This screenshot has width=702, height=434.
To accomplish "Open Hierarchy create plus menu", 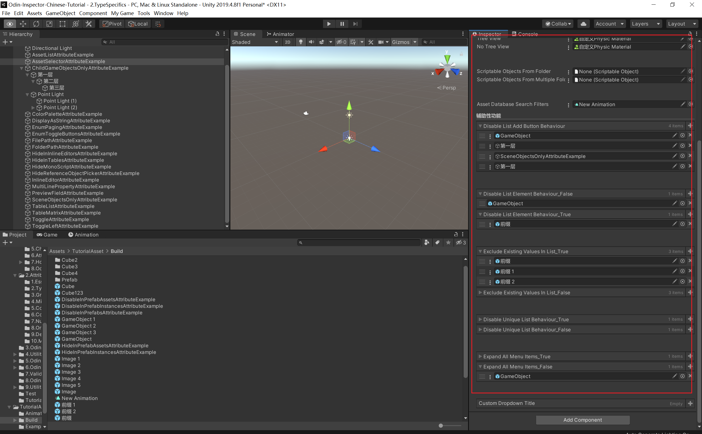I will (7, 42).
